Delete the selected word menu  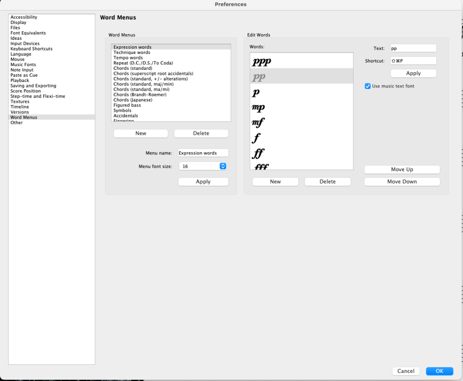click(201, 133)
